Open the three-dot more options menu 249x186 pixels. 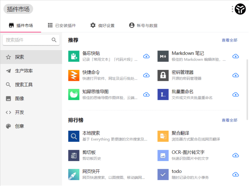coord(232,9)
